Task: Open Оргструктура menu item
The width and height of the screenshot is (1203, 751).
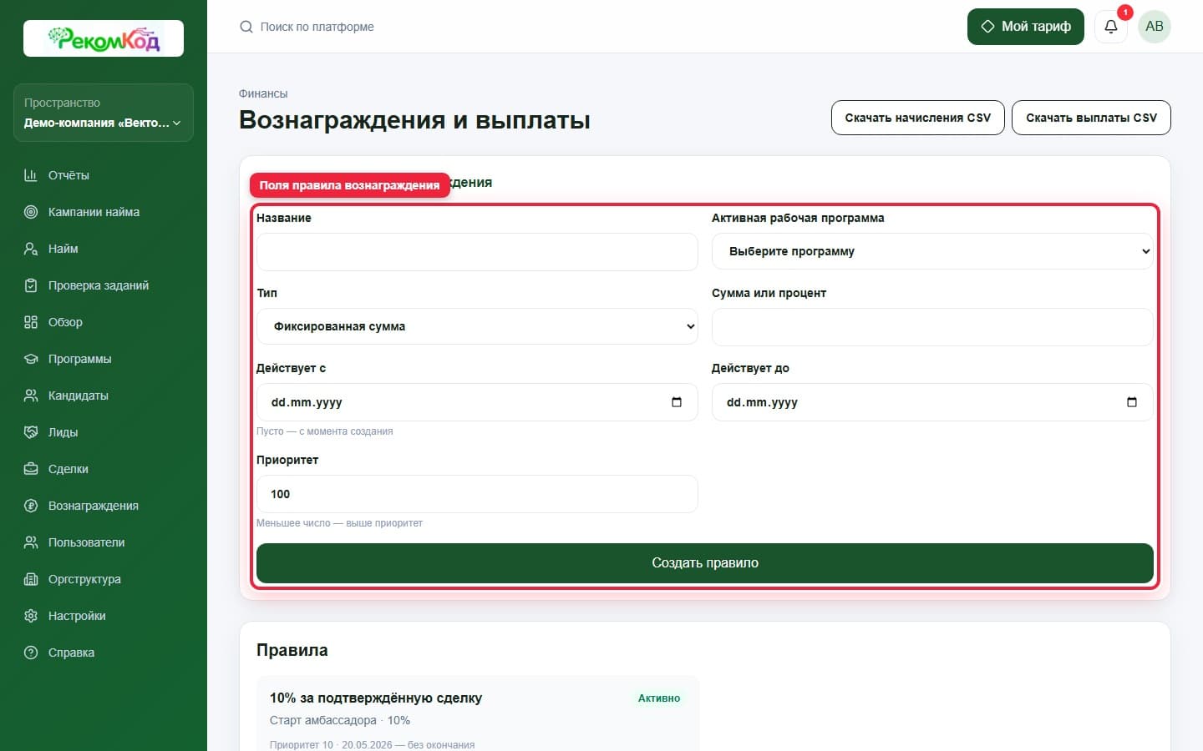Action: click(104, 579)
